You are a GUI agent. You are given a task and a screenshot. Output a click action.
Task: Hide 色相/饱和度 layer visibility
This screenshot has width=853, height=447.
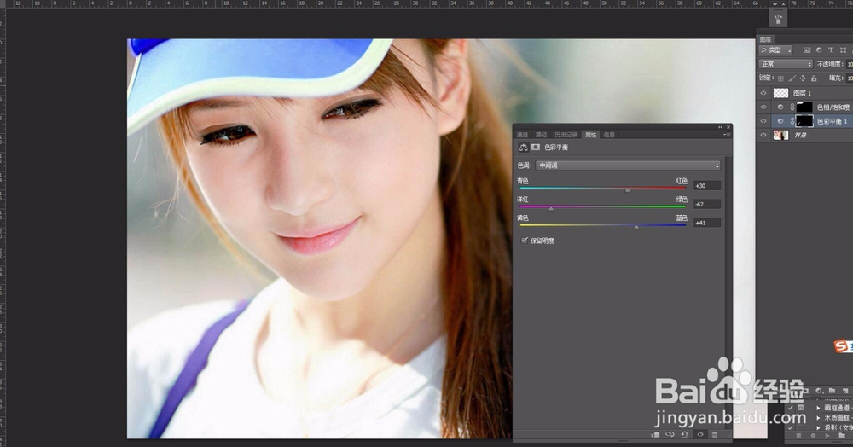click(763, 107)
